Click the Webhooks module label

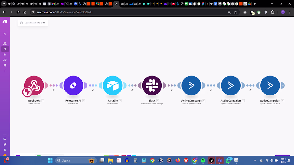point(34,101)
